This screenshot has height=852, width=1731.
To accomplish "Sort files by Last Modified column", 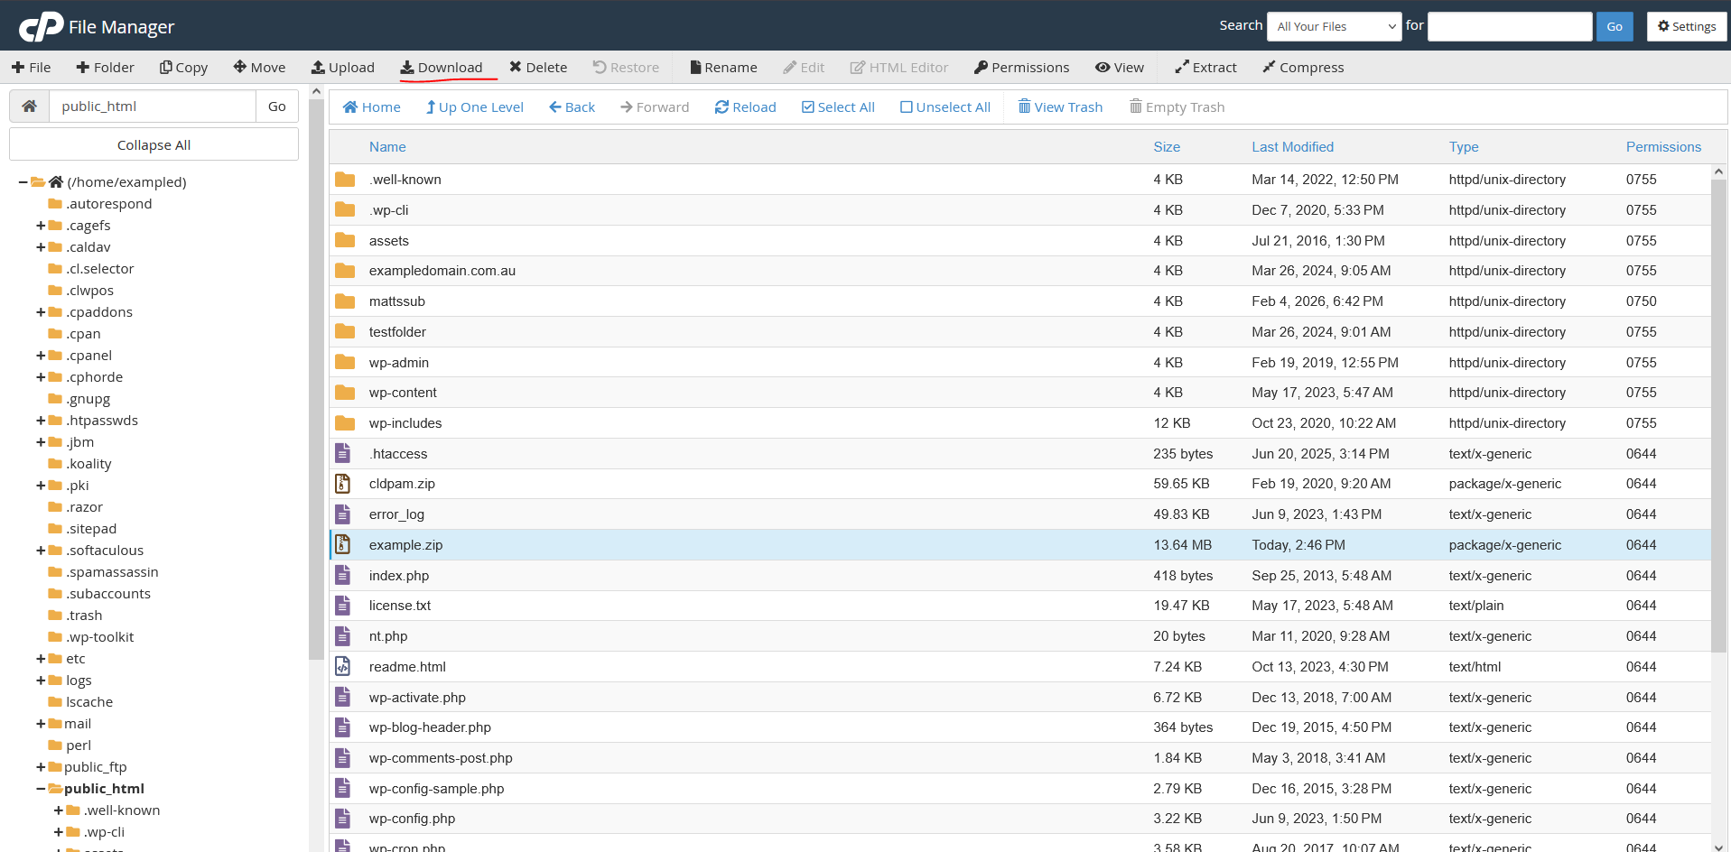I will [x=1291, y=147].
